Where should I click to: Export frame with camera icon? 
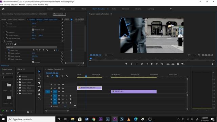click(178, 64)
